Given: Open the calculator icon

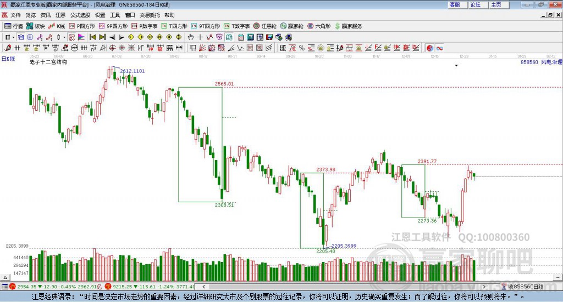Looking at the screenshot, I should pyautogui.click(x=250, y=37).
